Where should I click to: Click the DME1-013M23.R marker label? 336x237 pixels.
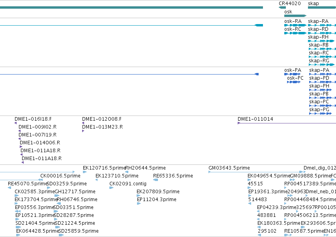pyautogui.click(x=102, y=127)
